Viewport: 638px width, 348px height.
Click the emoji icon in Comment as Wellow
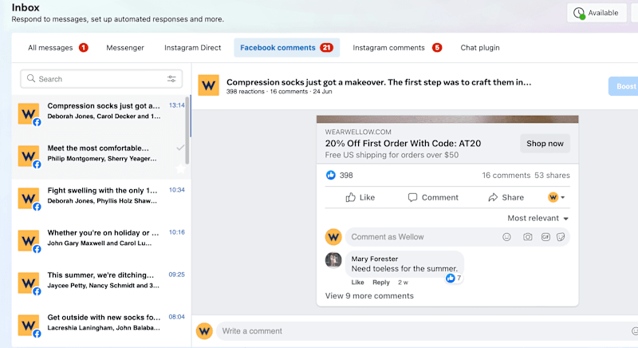pos(506,237)
